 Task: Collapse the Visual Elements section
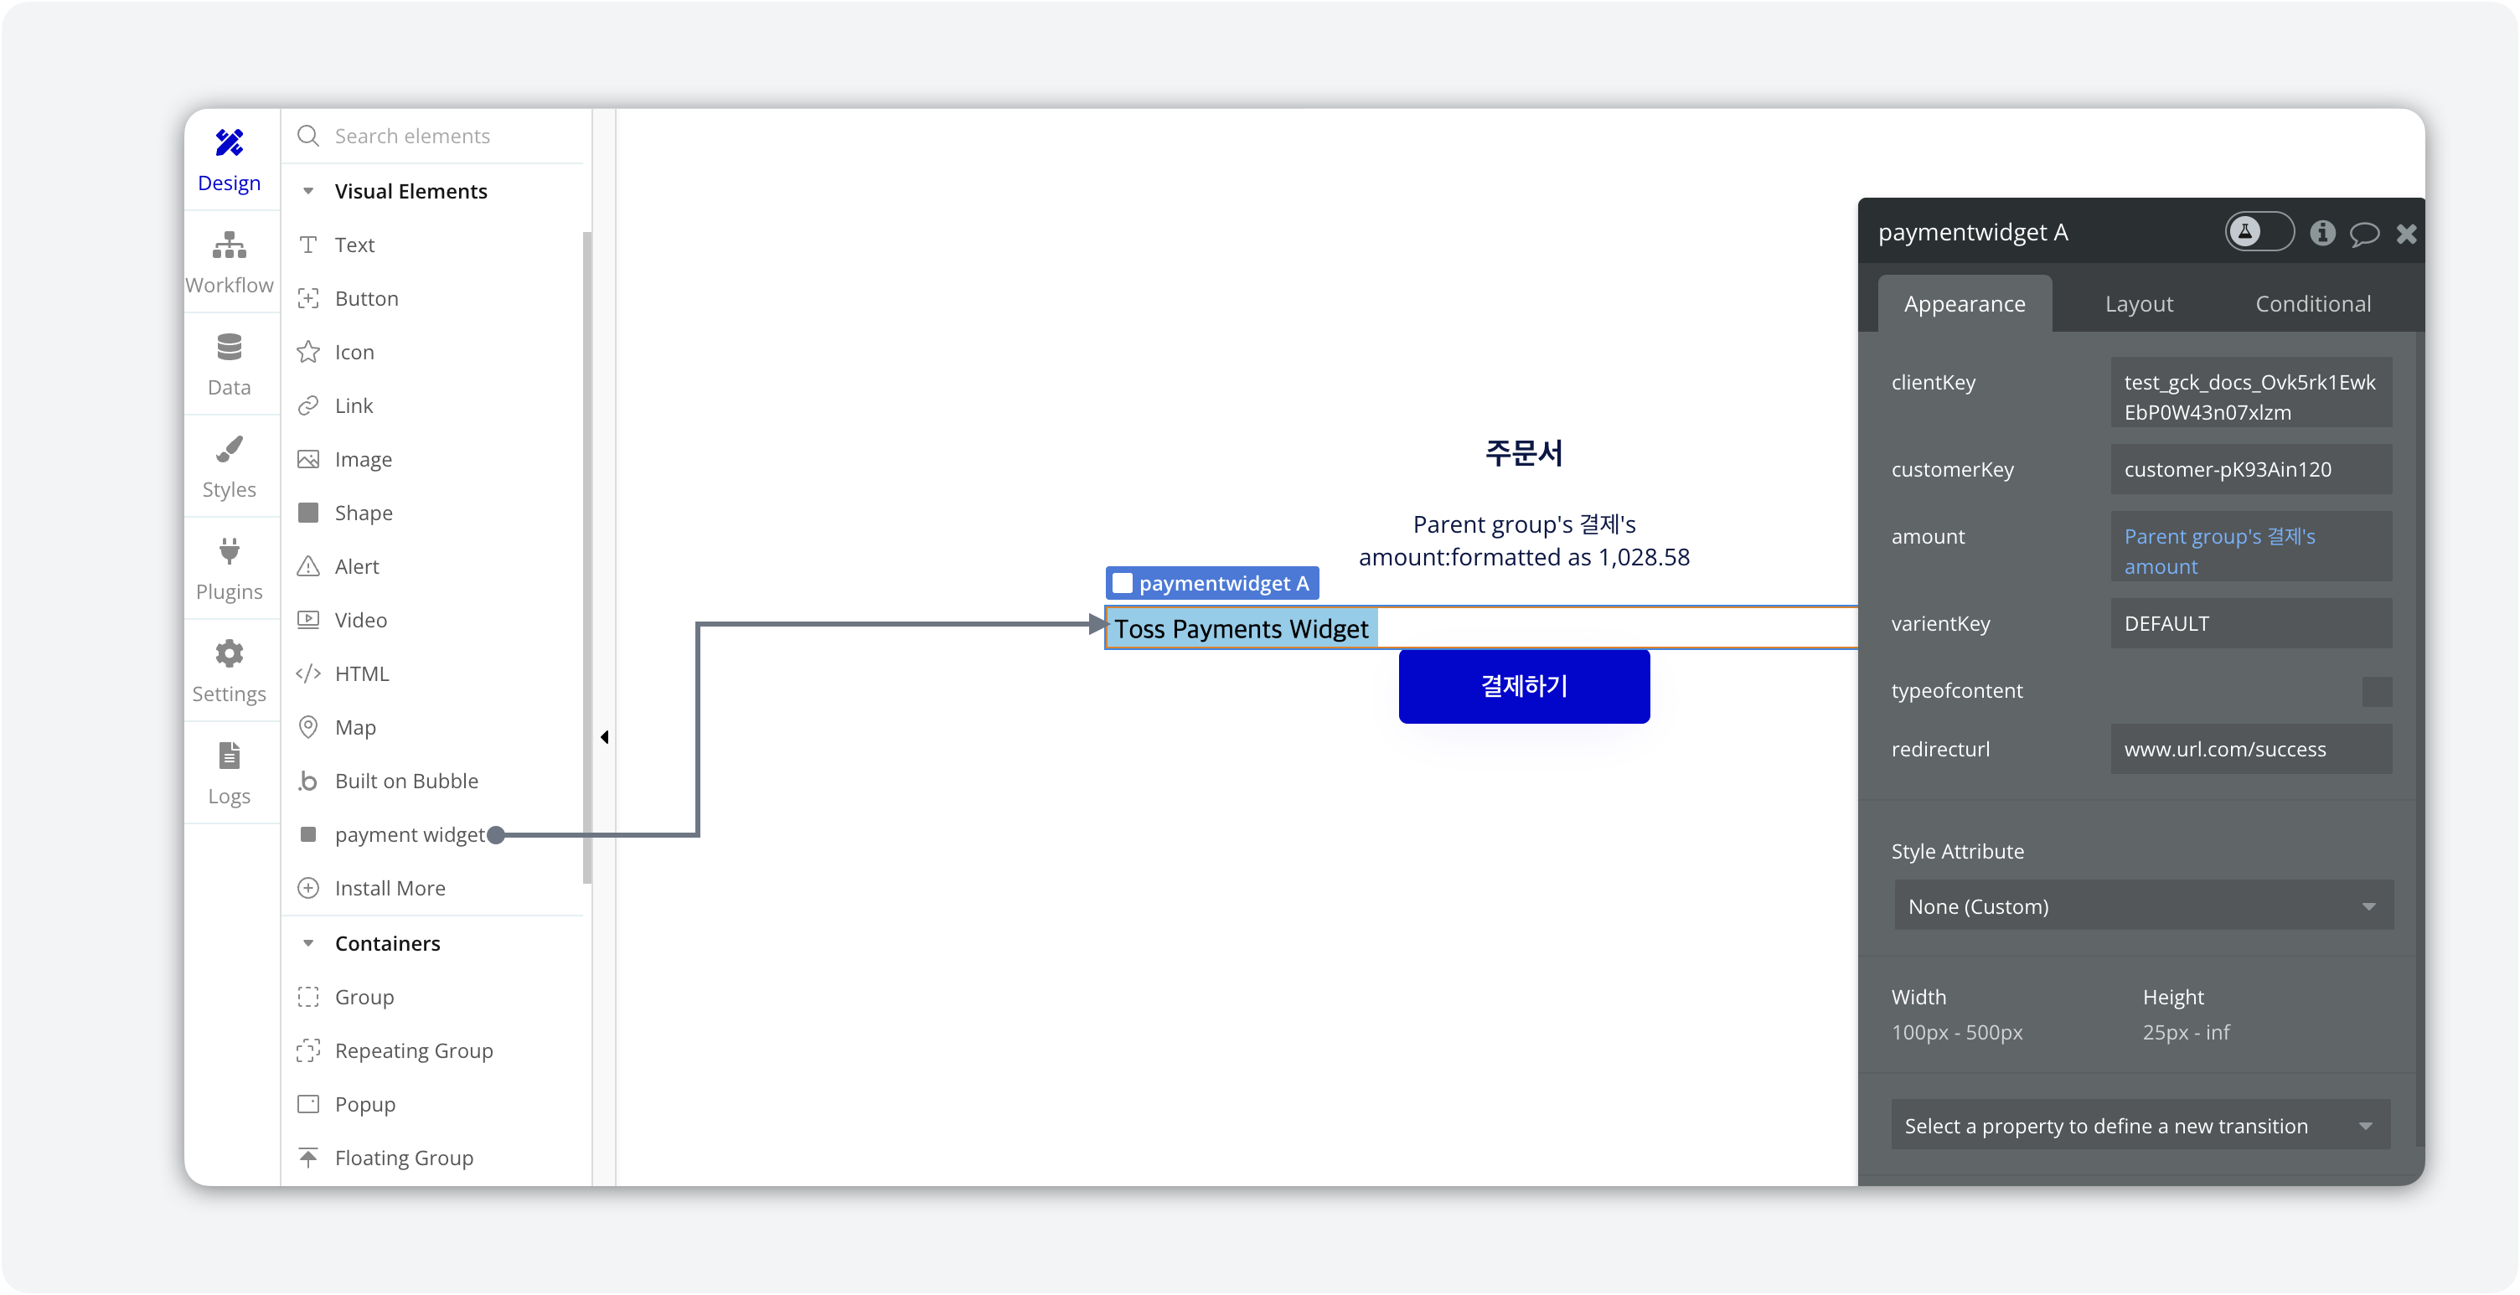308,192
